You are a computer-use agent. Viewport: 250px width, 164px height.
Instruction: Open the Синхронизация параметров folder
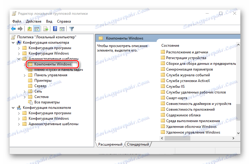(x=189, y=69)
